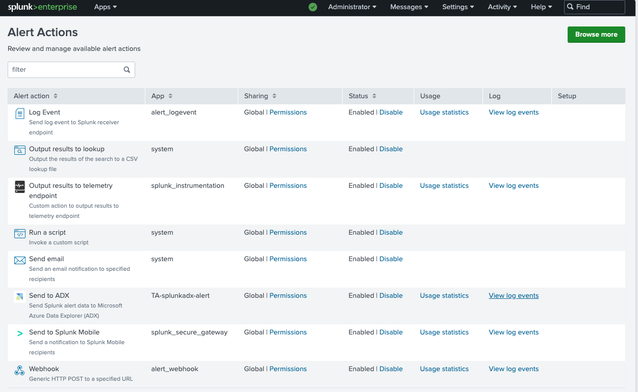Sort by App column
The width and height of the screenshot is (638, 392).
(162, 96)
